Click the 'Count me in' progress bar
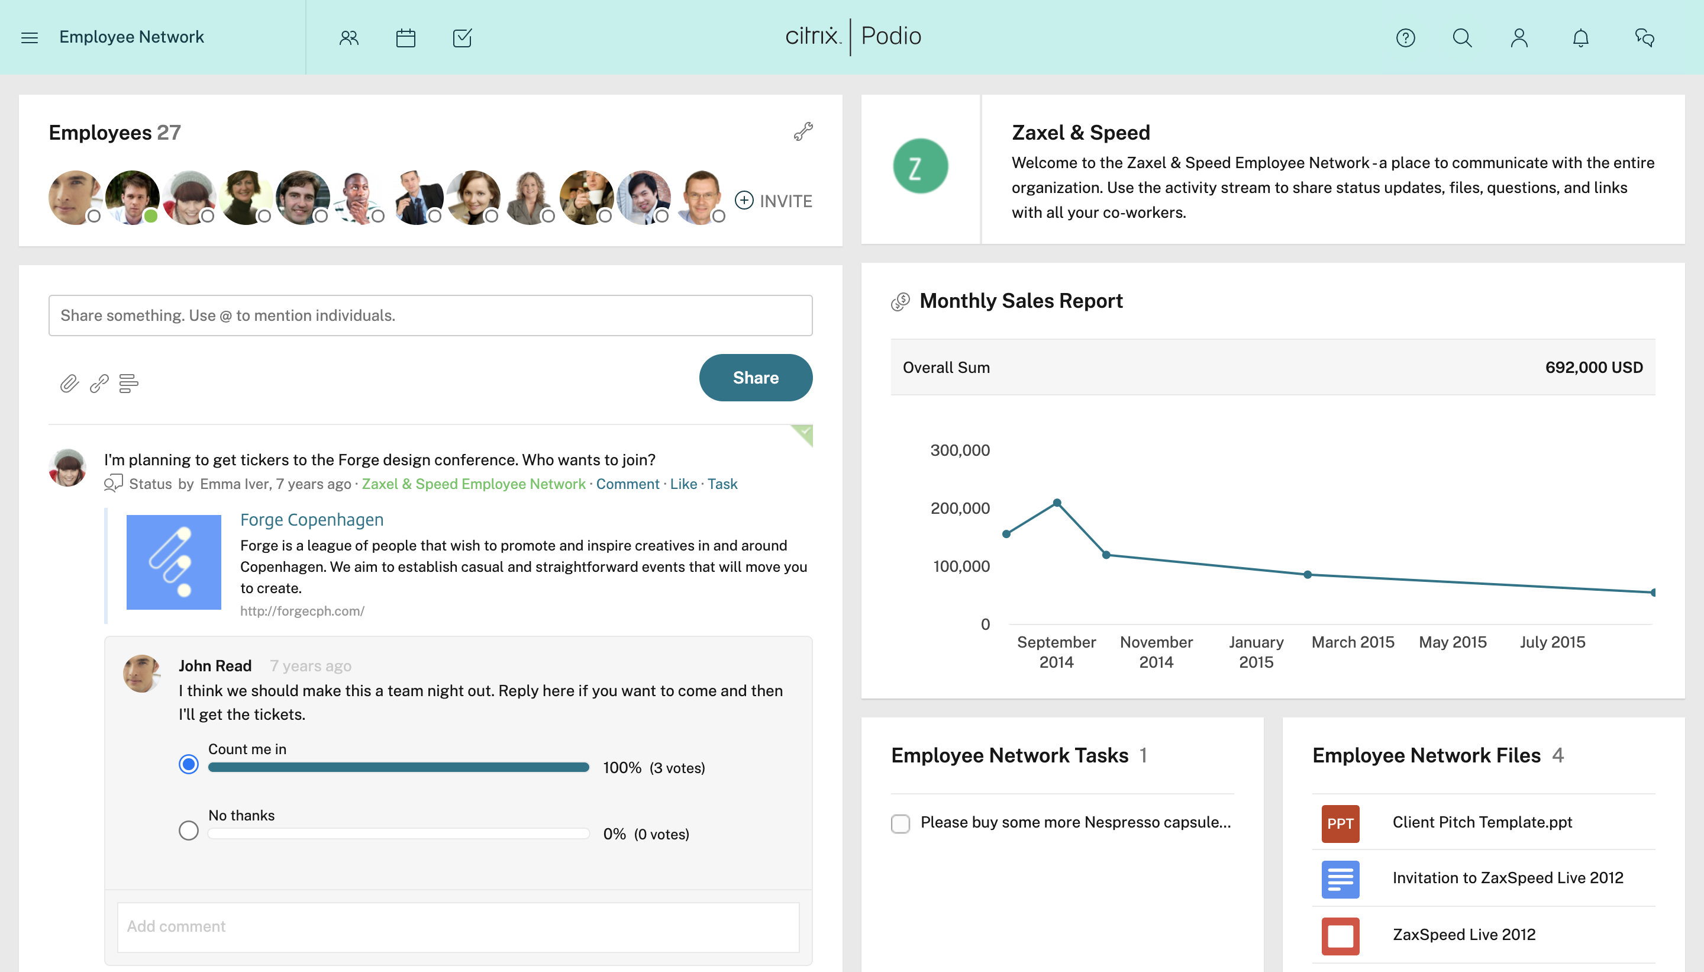1704x972 pixels. [398, 767]
